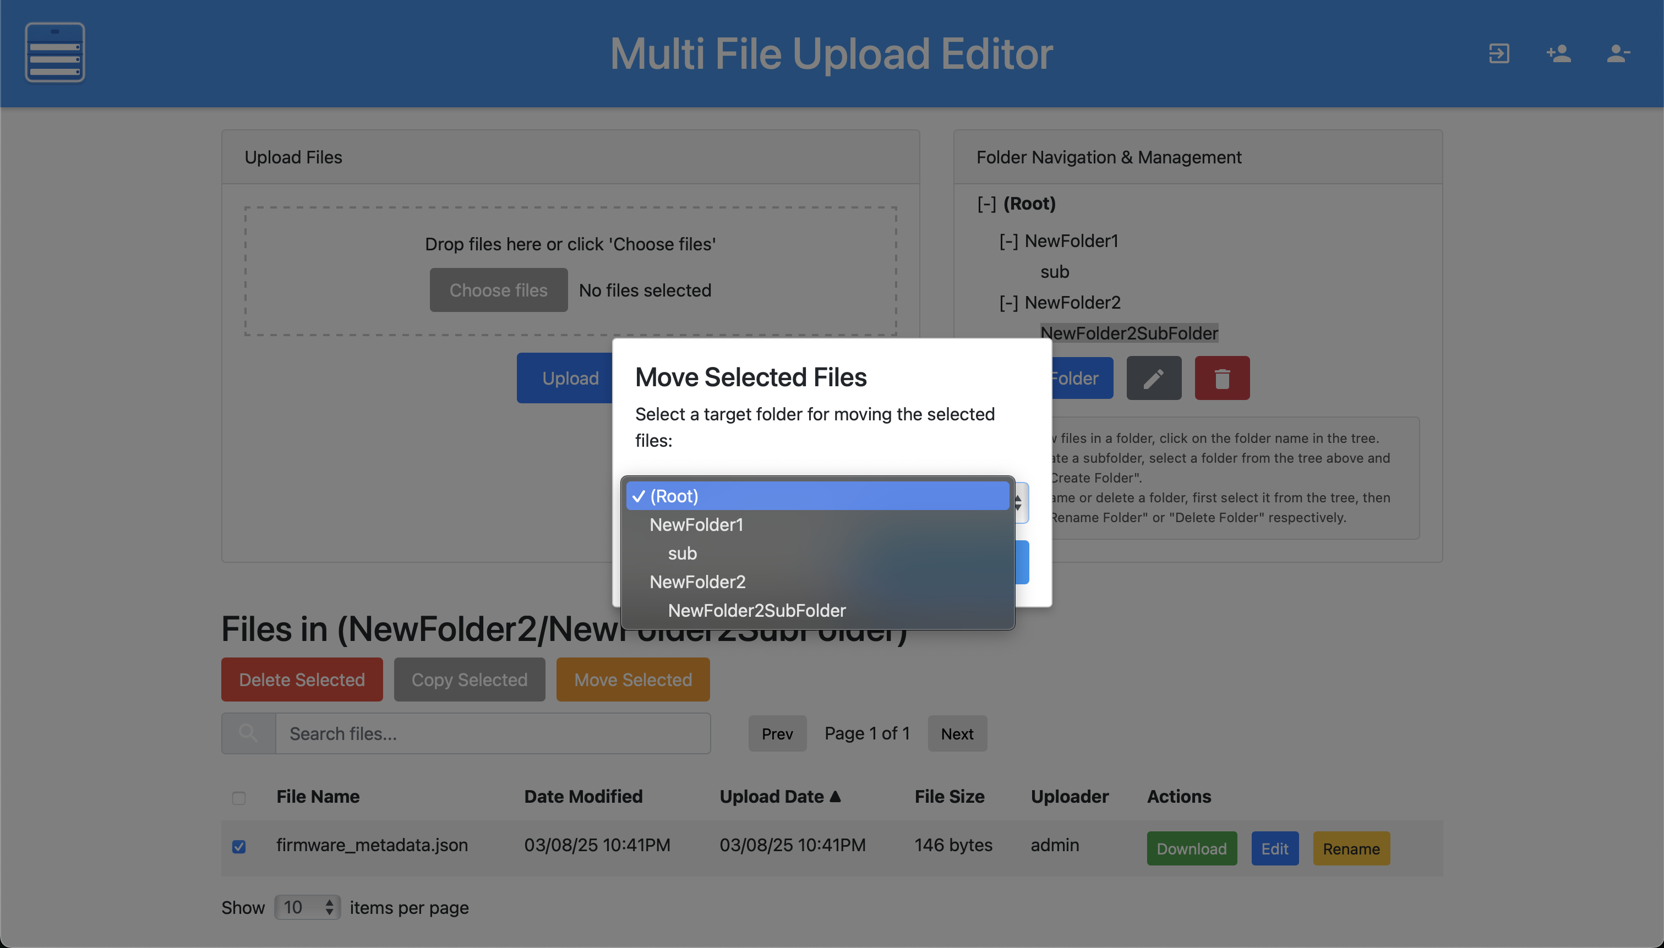1664x948 pixels.
Task: Collapse the NewFolder1 tree node
Action: [x=1008, y=242]
